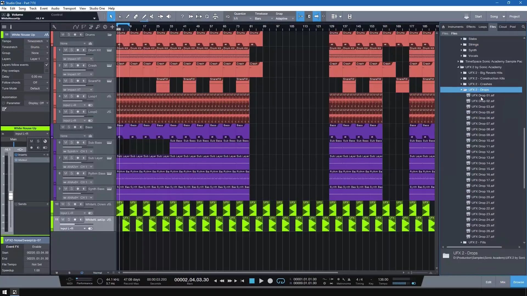Expand the UFX 2 - Crashes folder
The height and width of the screenshot is (296, 527).
coord(461,84)
